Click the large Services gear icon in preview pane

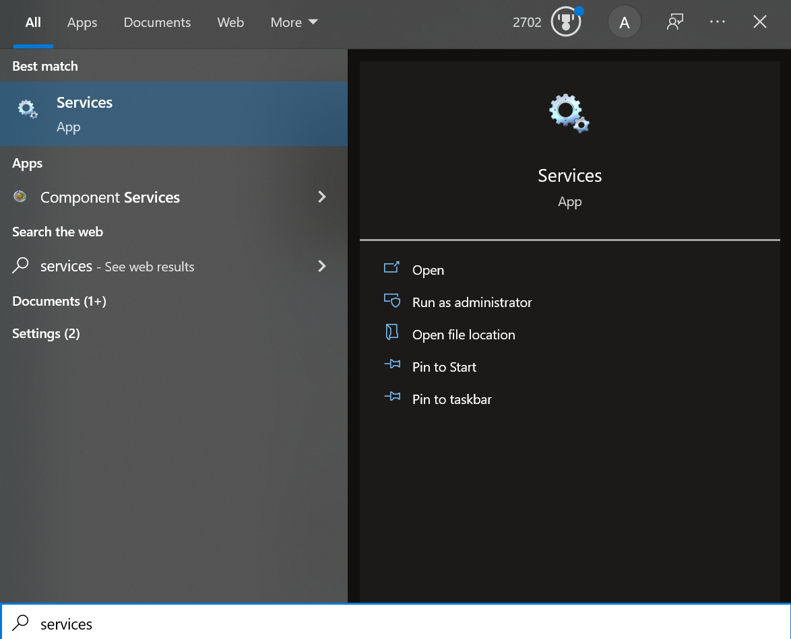569,113
